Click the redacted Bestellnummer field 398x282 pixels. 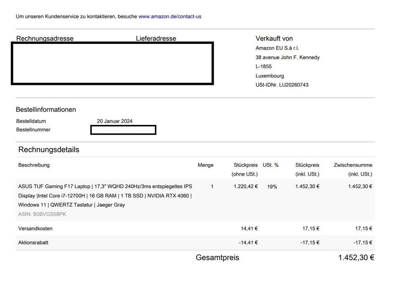(123, 130)
